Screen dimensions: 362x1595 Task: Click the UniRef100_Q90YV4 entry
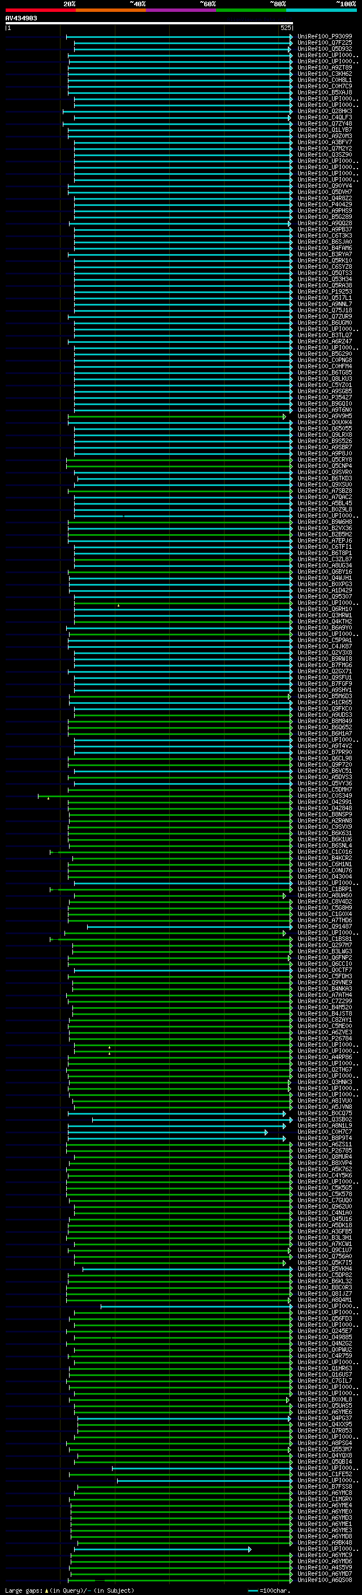[x=324, y=186]
